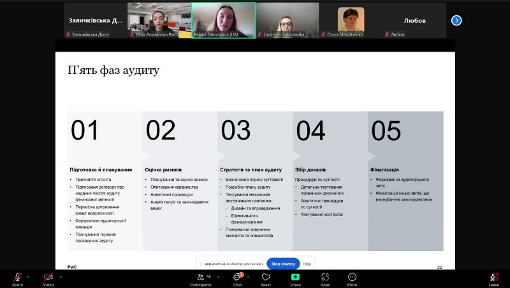Click heading Стратегія та план аудиту

pos(251,169)
